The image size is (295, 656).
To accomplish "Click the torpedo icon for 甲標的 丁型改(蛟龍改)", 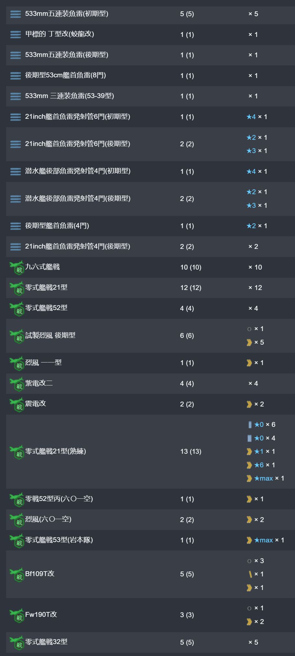I will click(16, 34).
